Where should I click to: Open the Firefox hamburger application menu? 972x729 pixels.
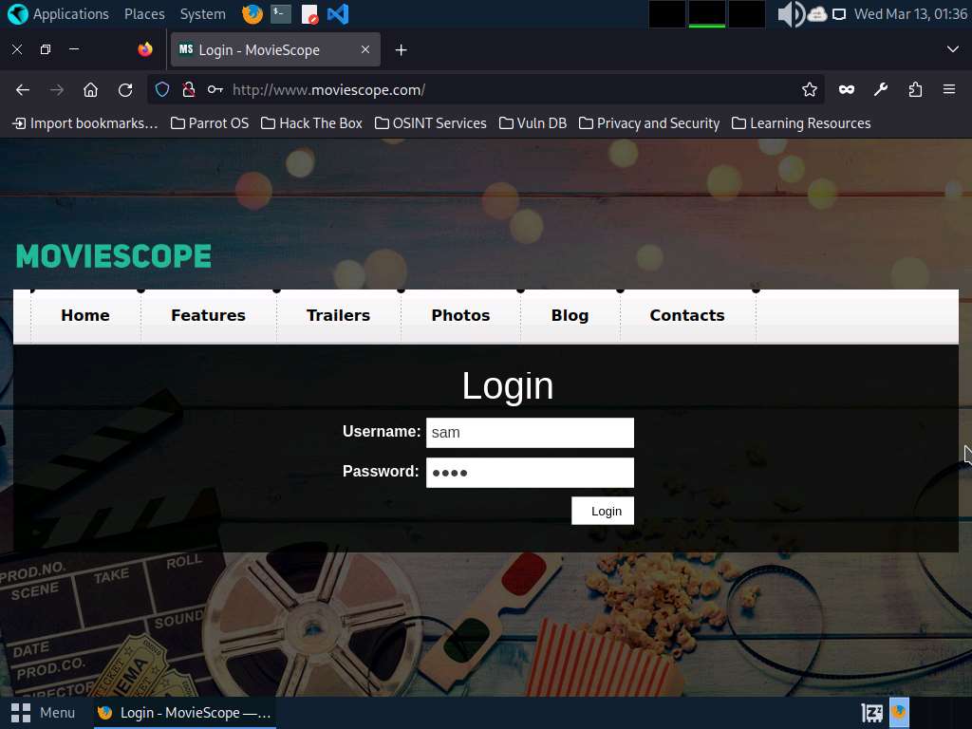[948, 89]
